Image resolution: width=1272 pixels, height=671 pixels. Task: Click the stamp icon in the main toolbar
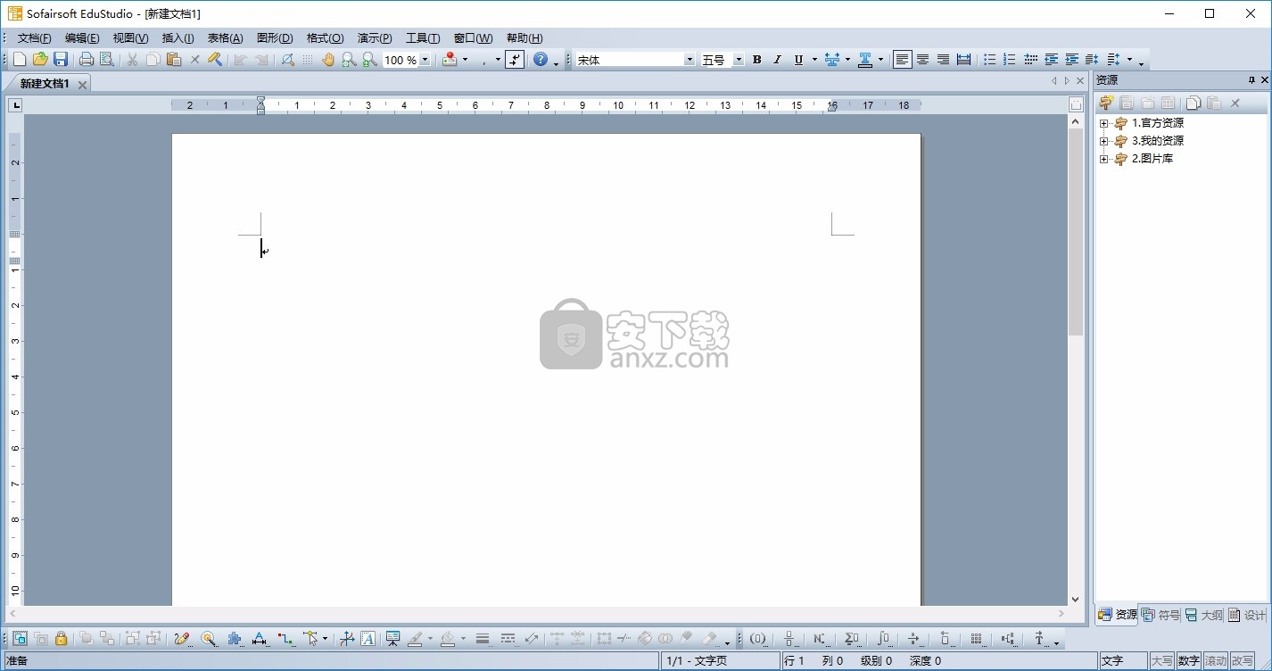tap(450, 60)
